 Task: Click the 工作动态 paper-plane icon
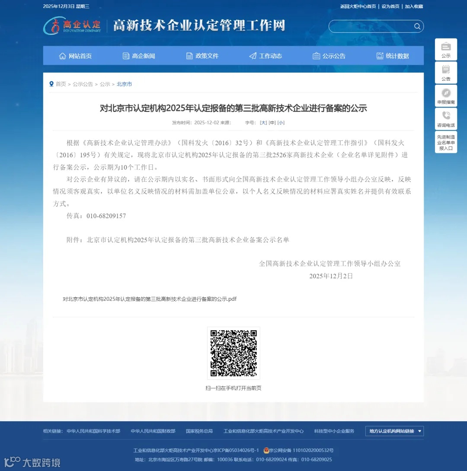pos(252,55)
